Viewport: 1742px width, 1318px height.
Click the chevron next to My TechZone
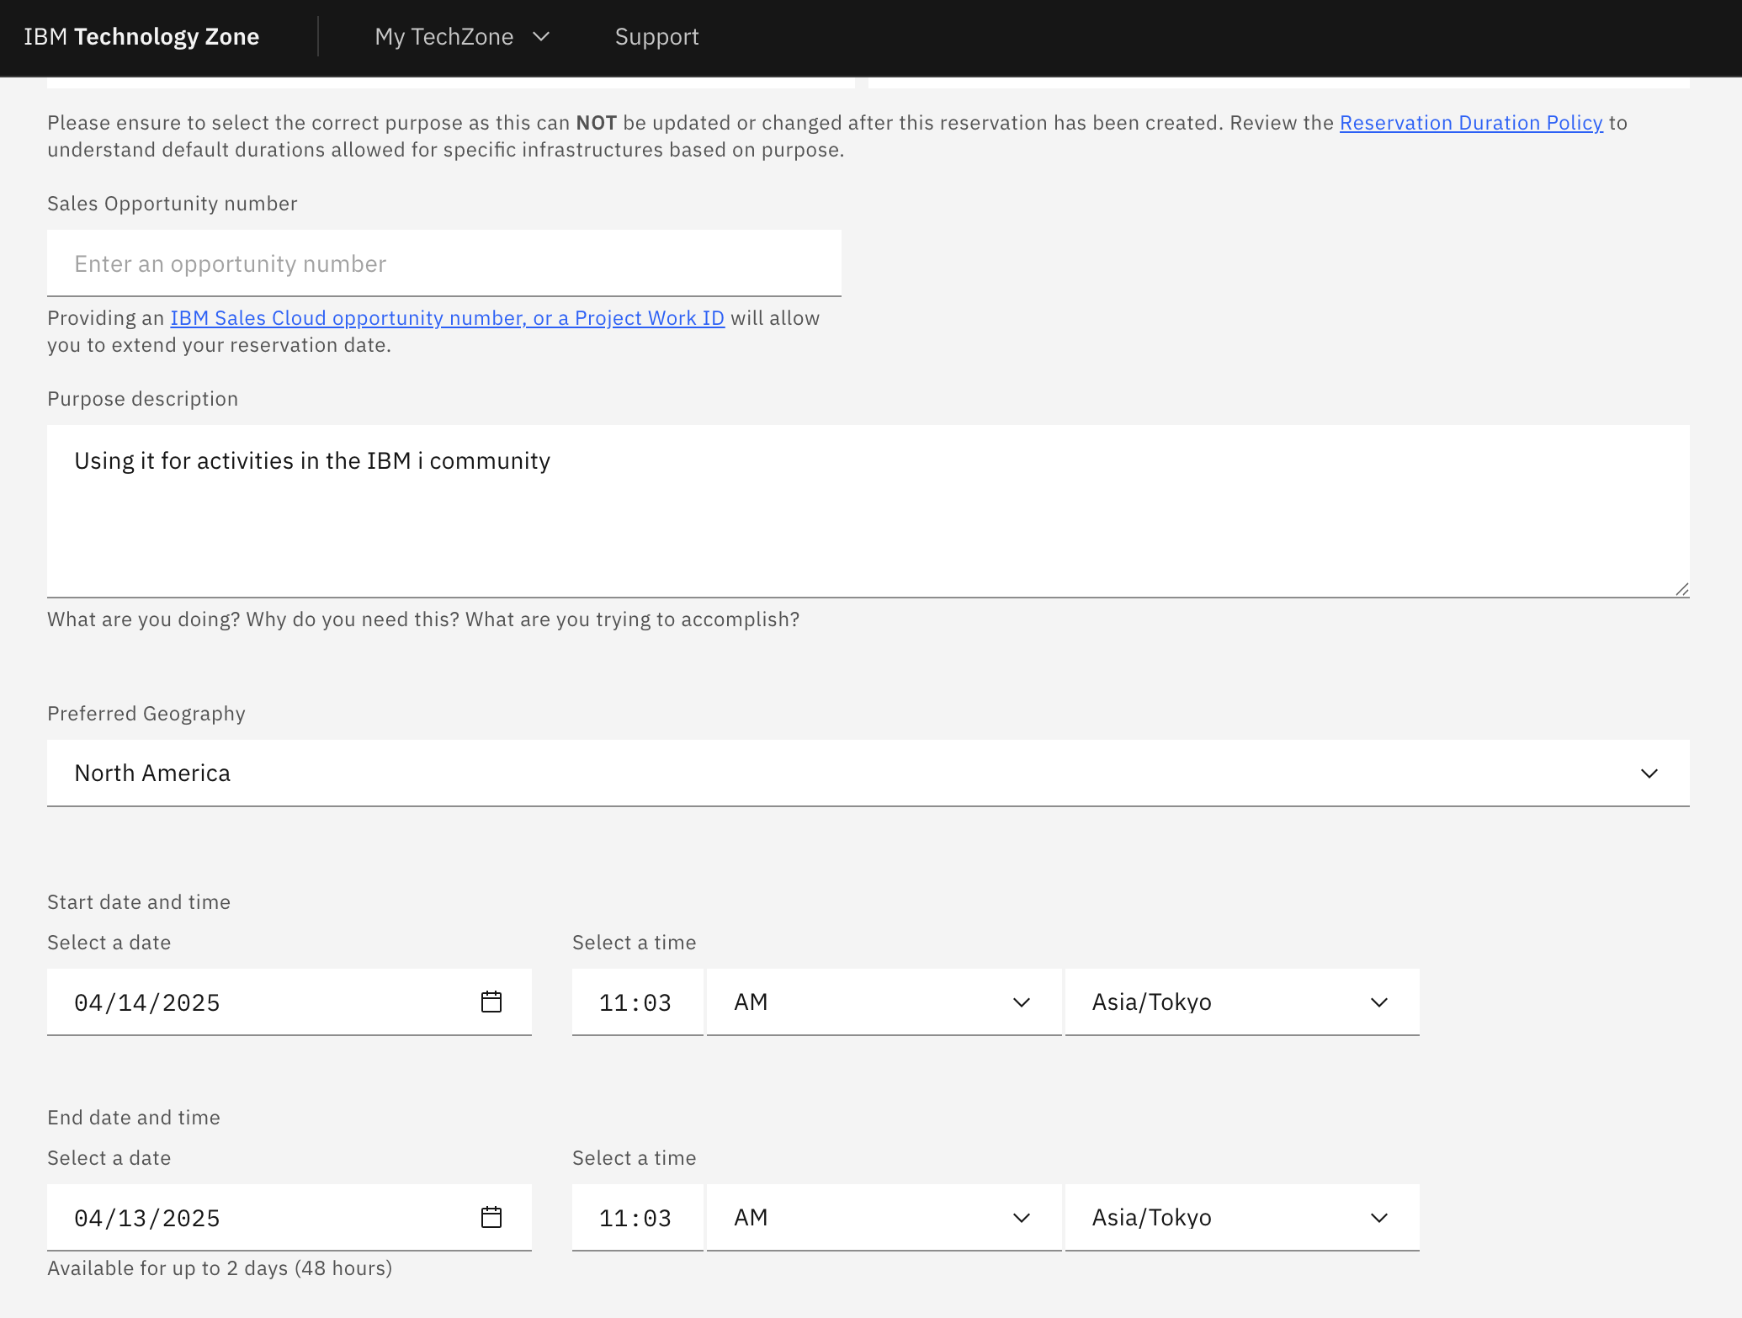pyautogui.click(x=542, y=37)
